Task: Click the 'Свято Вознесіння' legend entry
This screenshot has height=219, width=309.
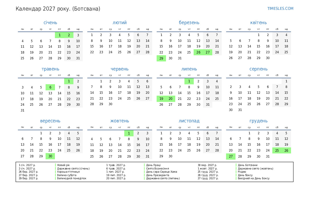Action: pyautogui.click(x=158, y=169)
